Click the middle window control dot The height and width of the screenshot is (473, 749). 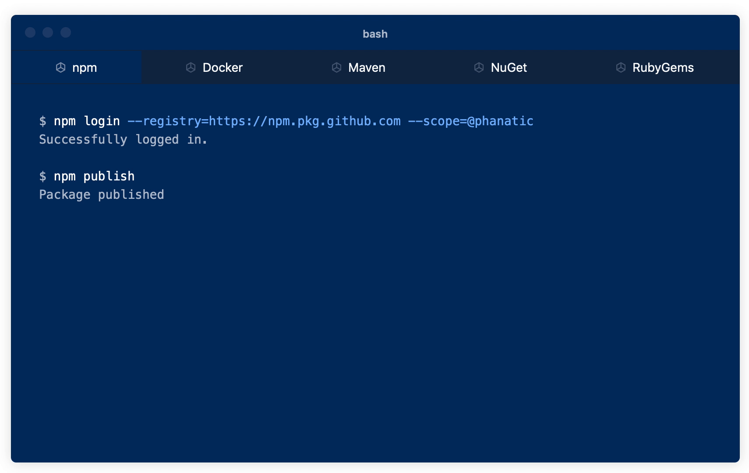tap(48, 32)
